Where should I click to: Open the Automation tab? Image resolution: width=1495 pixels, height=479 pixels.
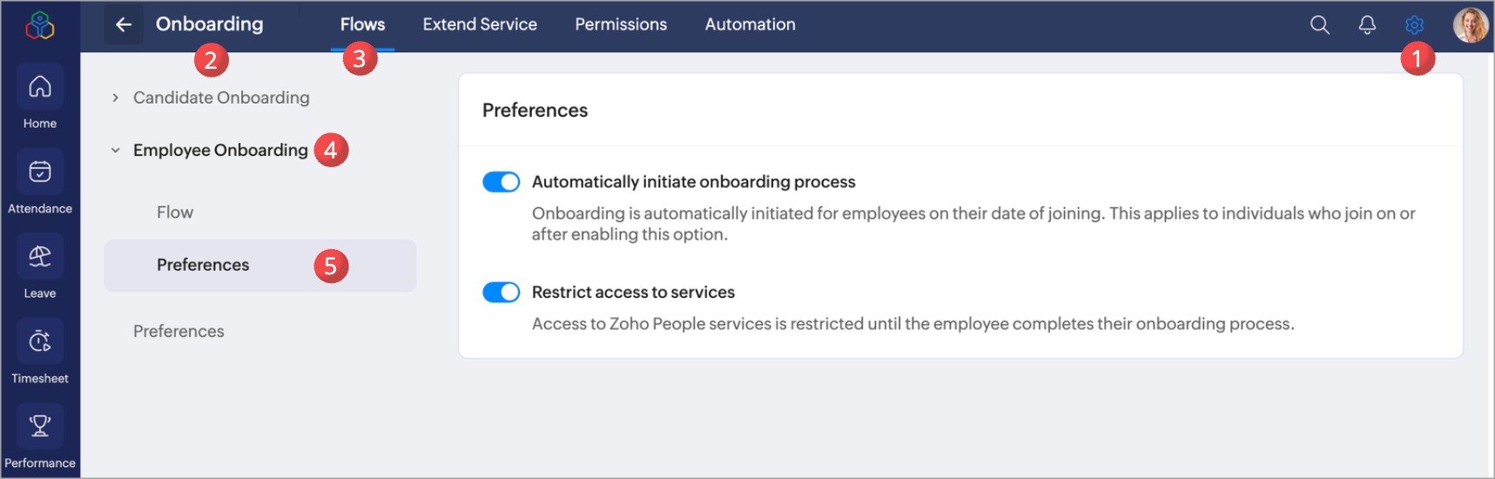750,24
